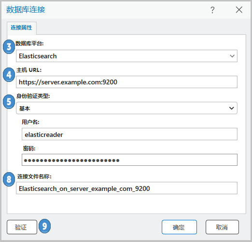Viewport: 252px width, 242px height.
Task: Click the 数据库平台 label
Action: click(x=29, y=43)
